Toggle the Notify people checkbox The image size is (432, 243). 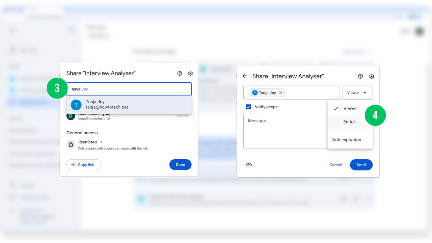(x=249, y=107)
